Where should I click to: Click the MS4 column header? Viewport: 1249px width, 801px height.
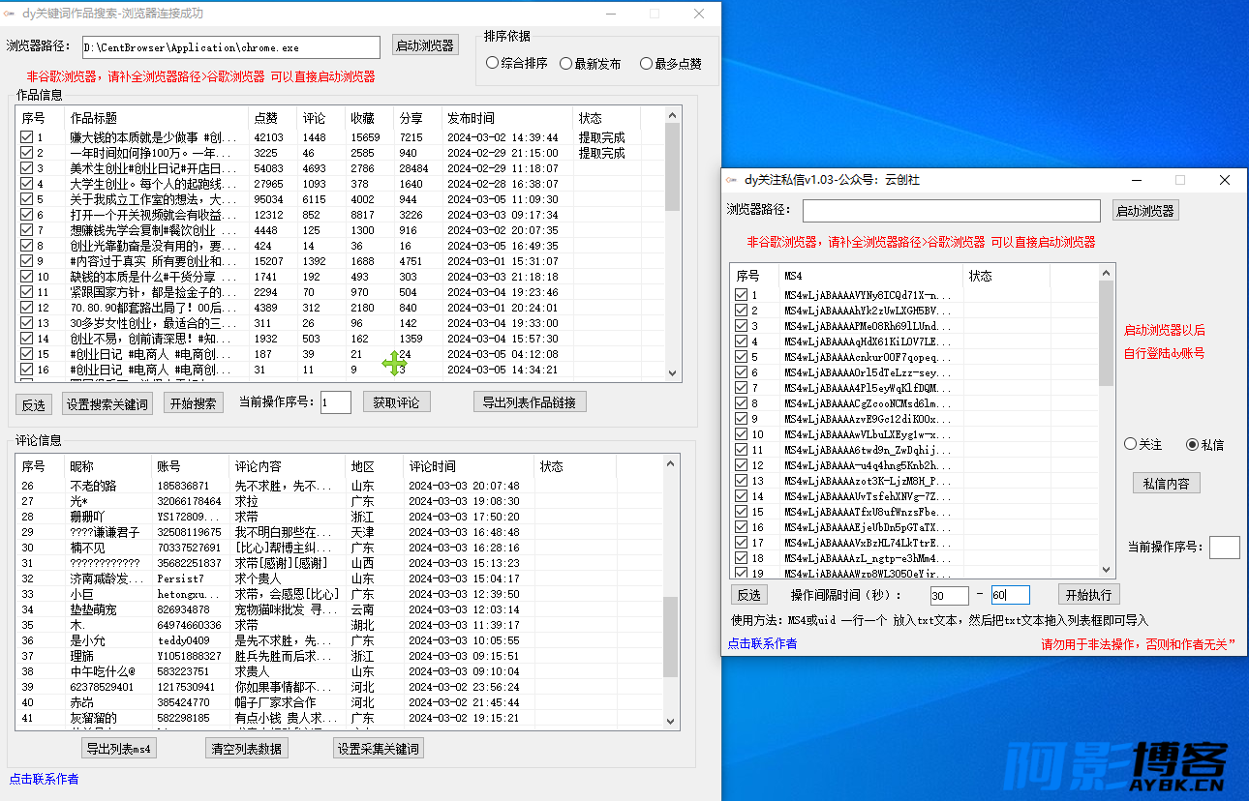click(870, 276)
